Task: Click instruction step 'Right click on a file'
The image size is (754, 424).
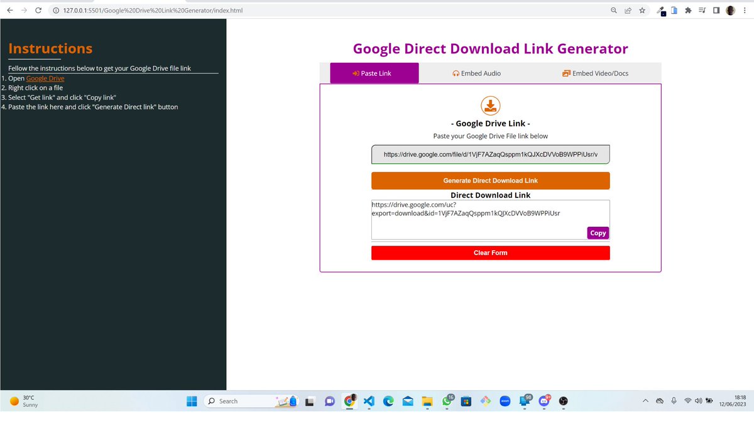Action: 35,88
